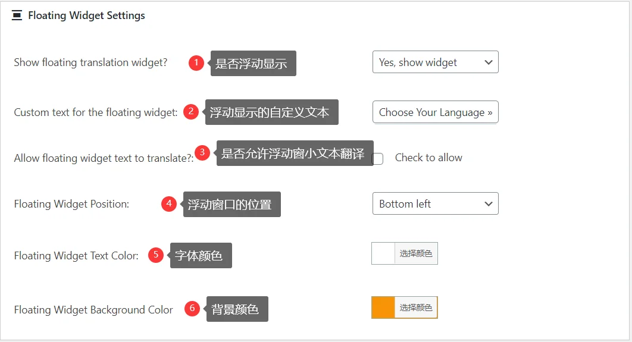
Task: Click the red number 1 badge
Action: pos(196,62)
